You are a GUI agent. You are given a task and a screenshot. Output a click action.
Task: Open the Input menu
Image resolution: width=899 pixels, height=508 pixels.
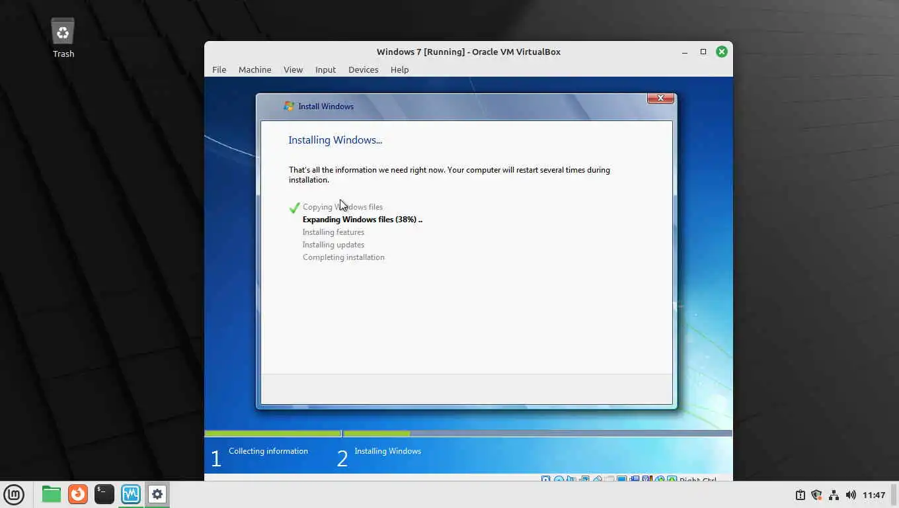click(x=325, y=69)
